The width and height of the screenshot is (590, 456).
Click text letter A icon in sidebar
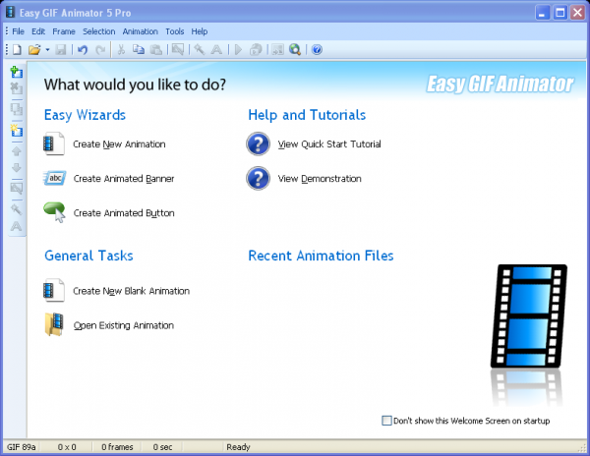click(x=16, y=226)
